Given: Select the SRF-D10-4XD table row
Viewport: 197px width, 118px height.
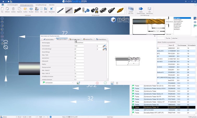Looking at the screenshot, I should (164, 110).
